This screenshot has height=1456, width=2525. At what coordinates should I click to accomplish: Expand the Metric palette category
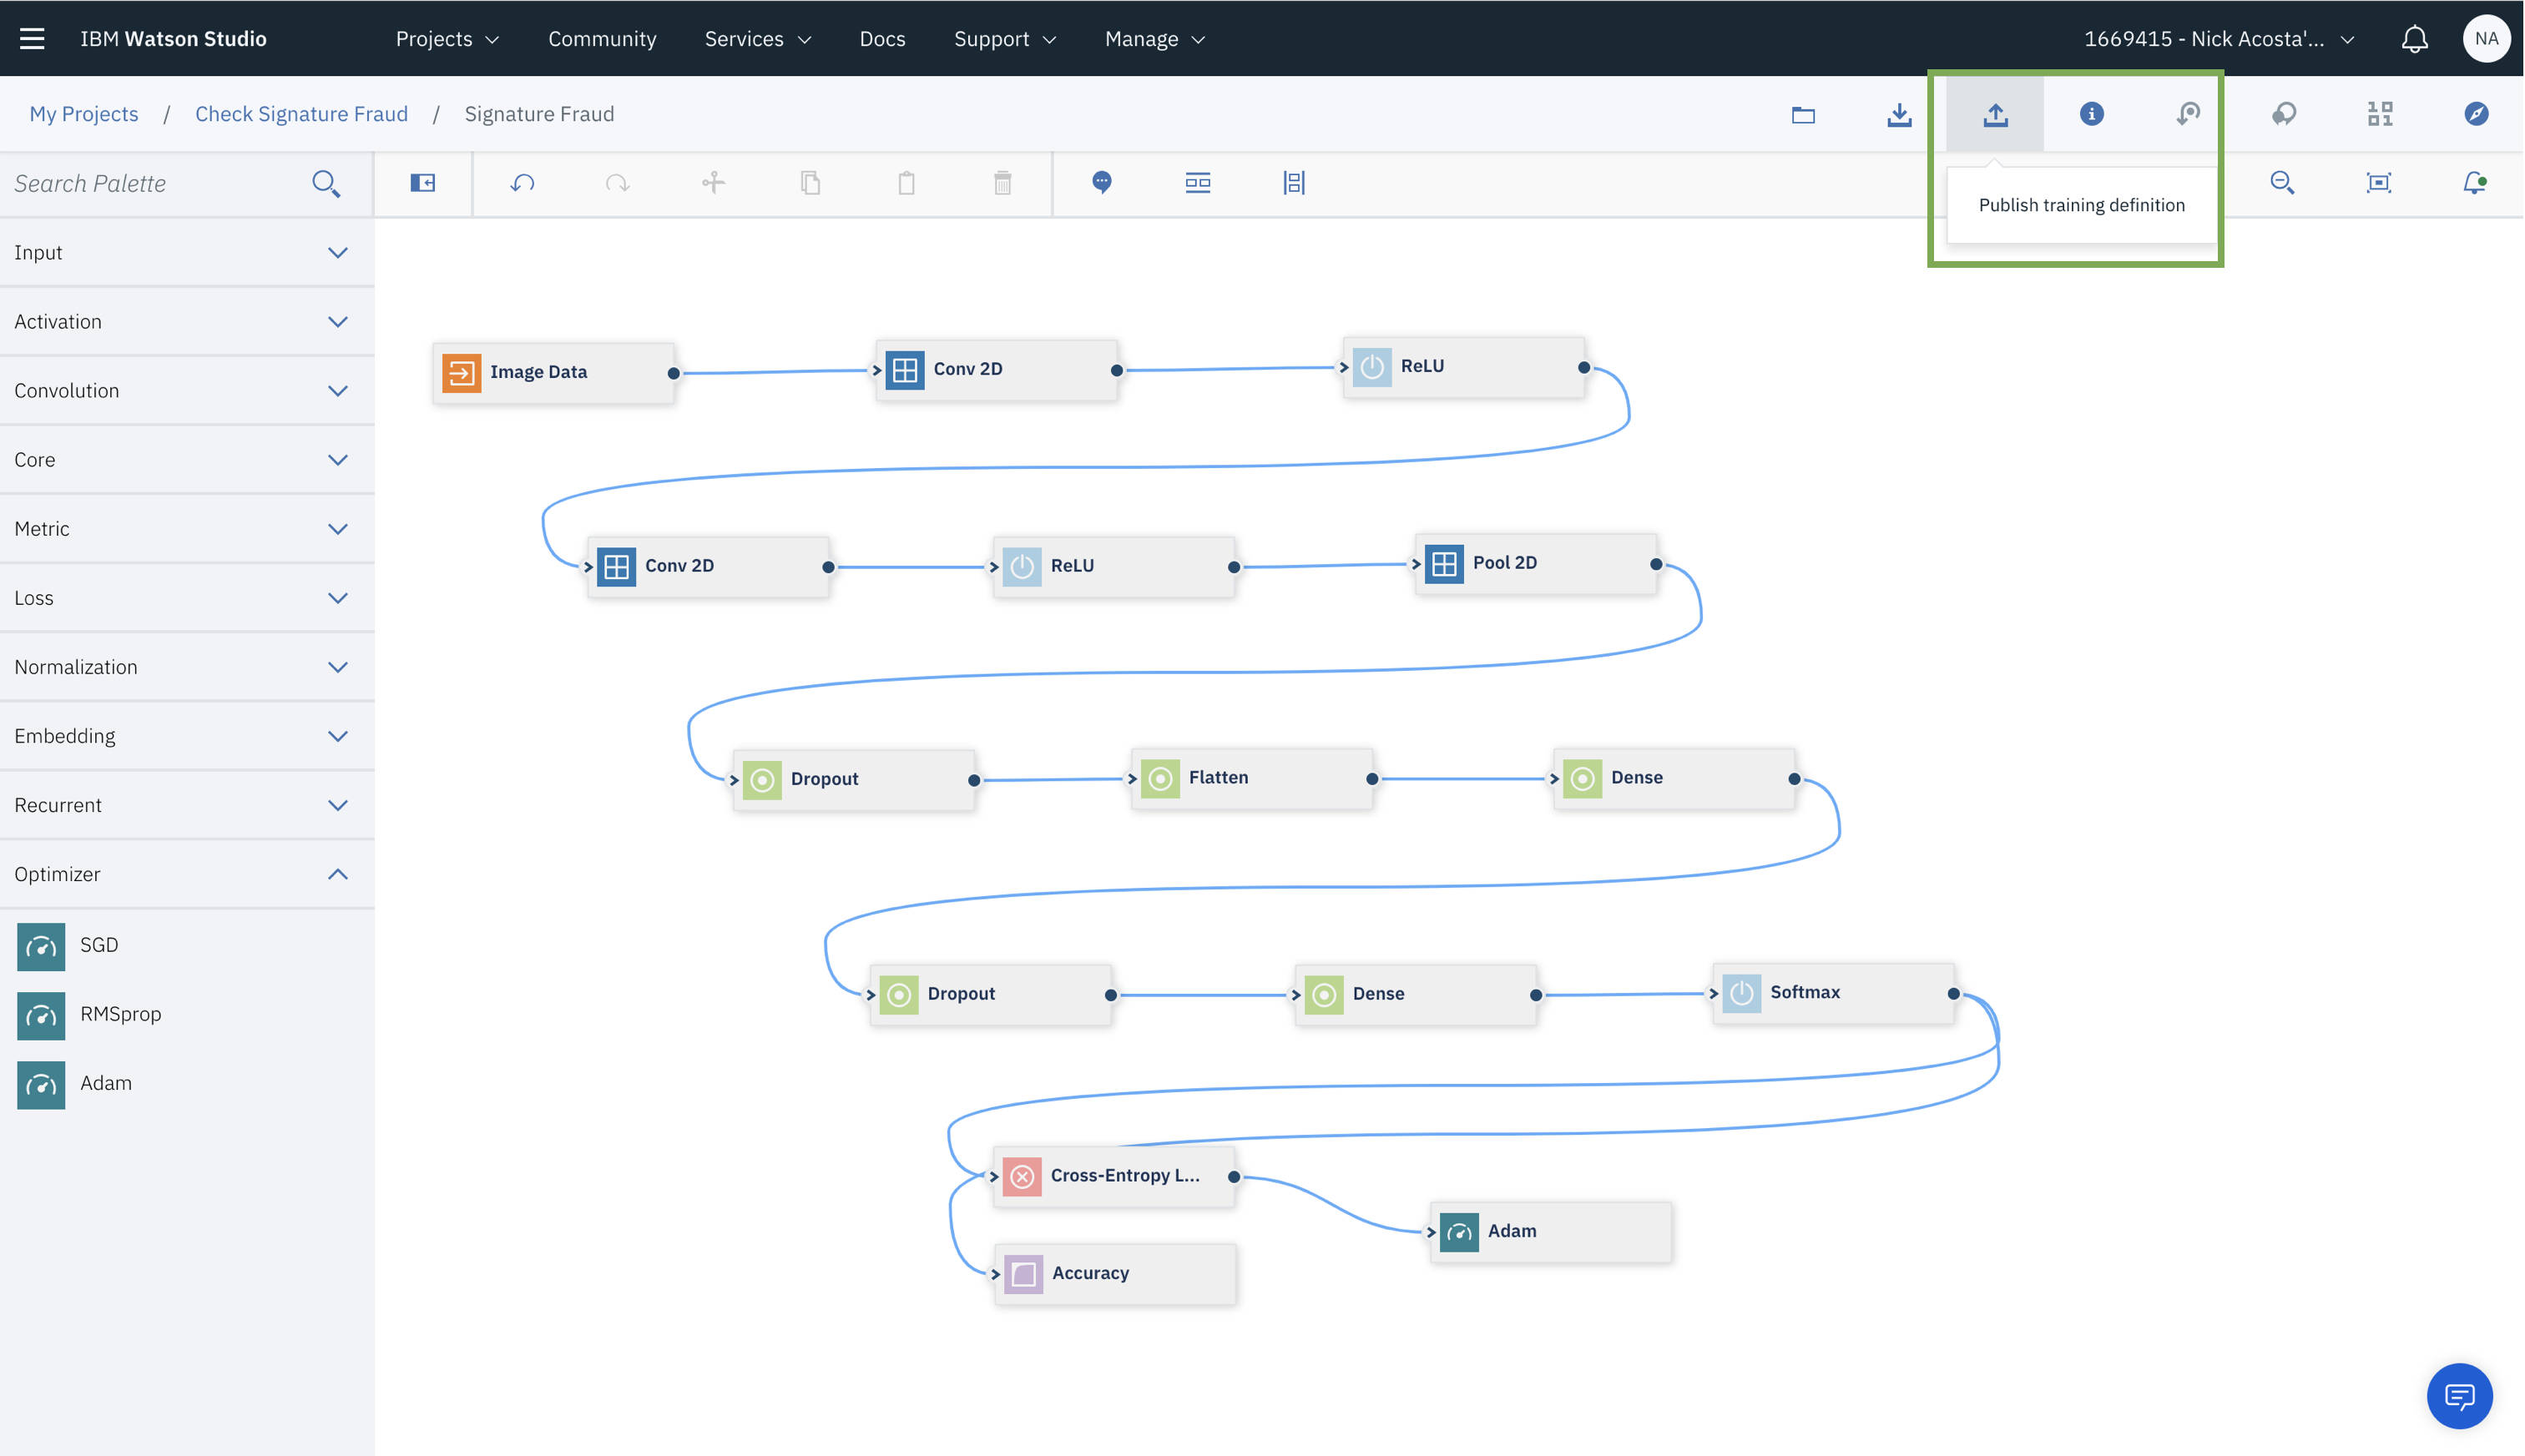point(187,529)
